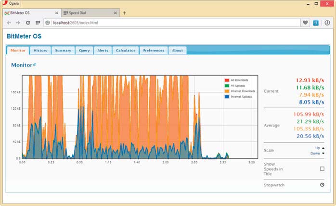
Task: Open the Alerts tab
Action: click(x=103, y=51)
